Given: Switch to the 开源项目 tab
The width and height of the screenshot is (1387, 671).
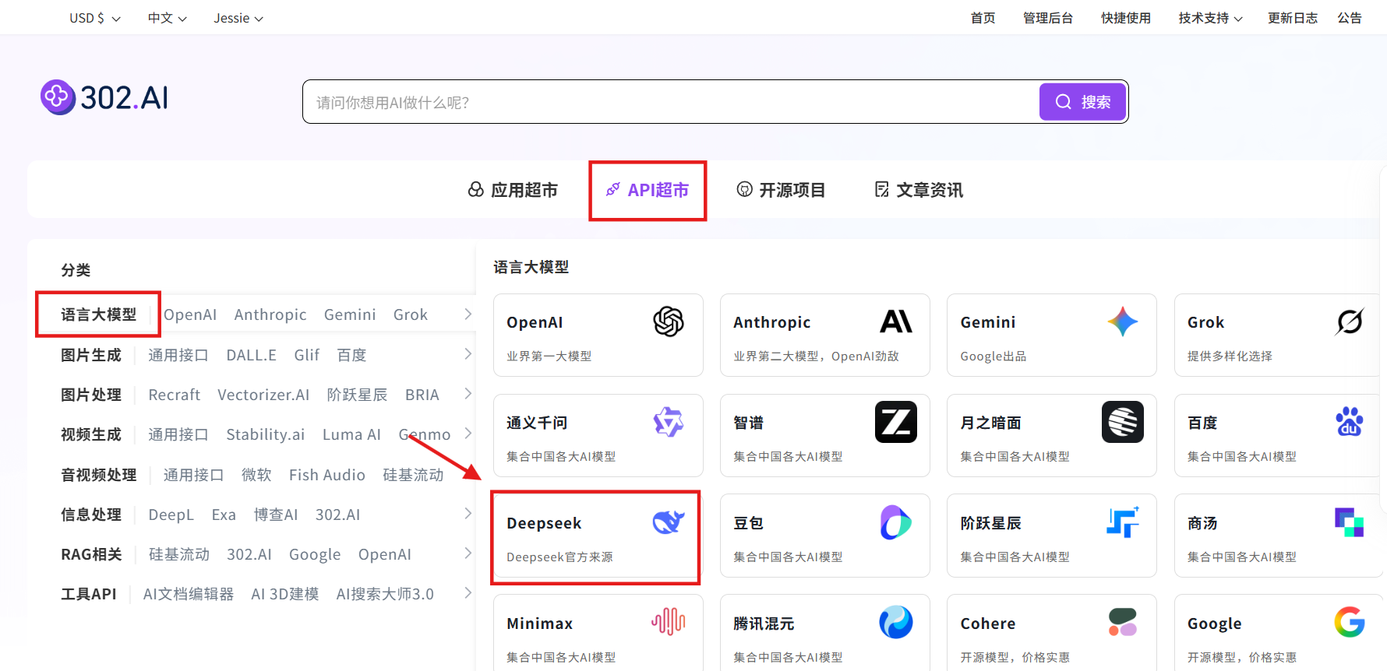Looking at the screenshot, I should pyautogui.click(x=781, y=190).
